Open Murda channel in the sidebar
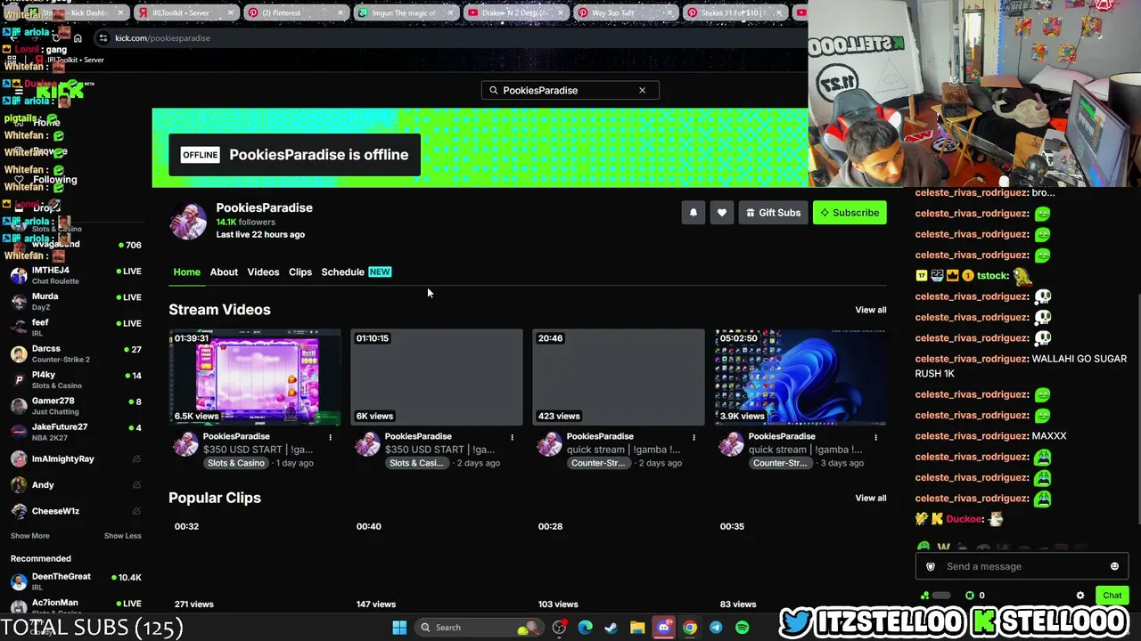 point(76,301)
